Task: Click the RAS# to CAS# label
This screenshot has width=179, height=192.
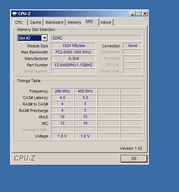Action: pos(35,104)
